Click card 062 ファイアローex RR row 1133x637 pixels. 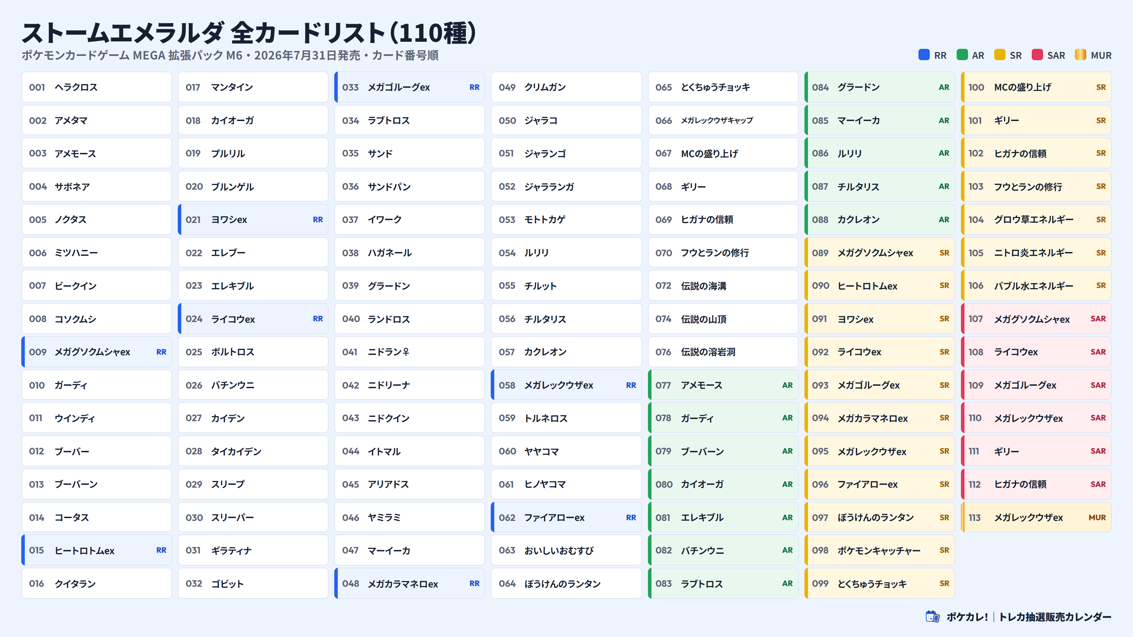point(566,517)
